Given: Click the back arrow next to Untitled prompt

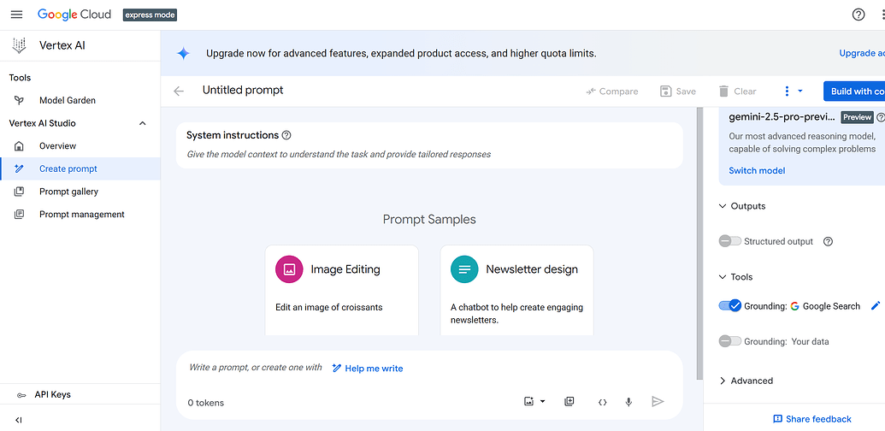Looking at the screenshot, I should click(179, 91).
